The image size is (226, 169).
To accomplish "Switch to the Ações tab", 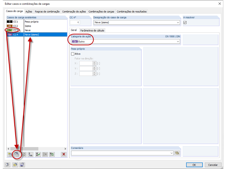I will pyautogui.click(x=29, y=12).
